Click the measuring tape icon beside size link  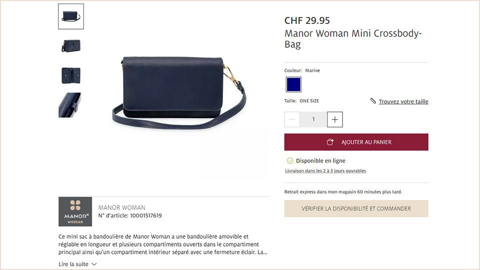click(x=373, y=100)
